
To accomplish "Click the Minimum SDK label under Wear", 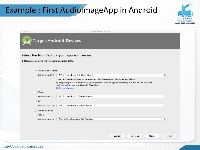I will (46, 97).
